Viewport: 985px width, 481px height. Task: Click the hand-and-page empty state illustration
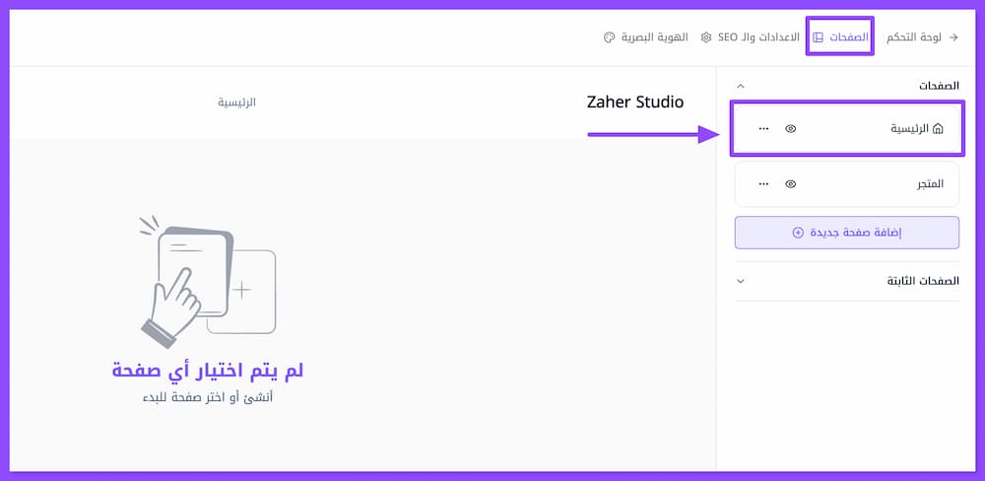pos(207,279)
